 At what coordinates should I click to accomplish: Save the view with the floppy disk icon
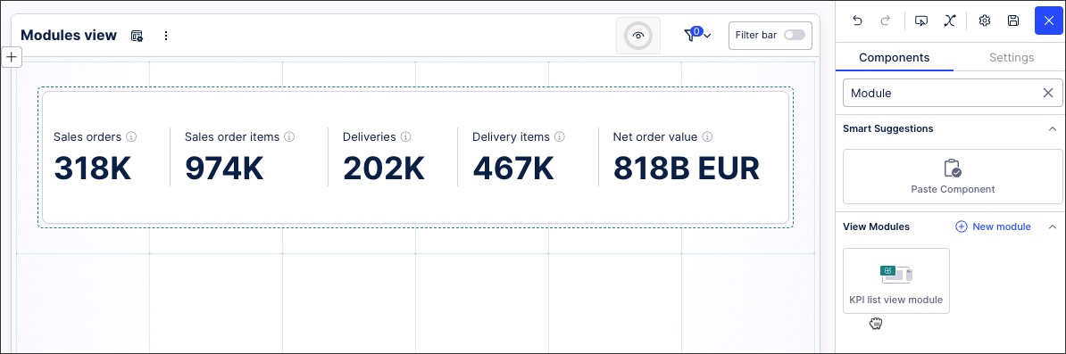[1013, 21]
